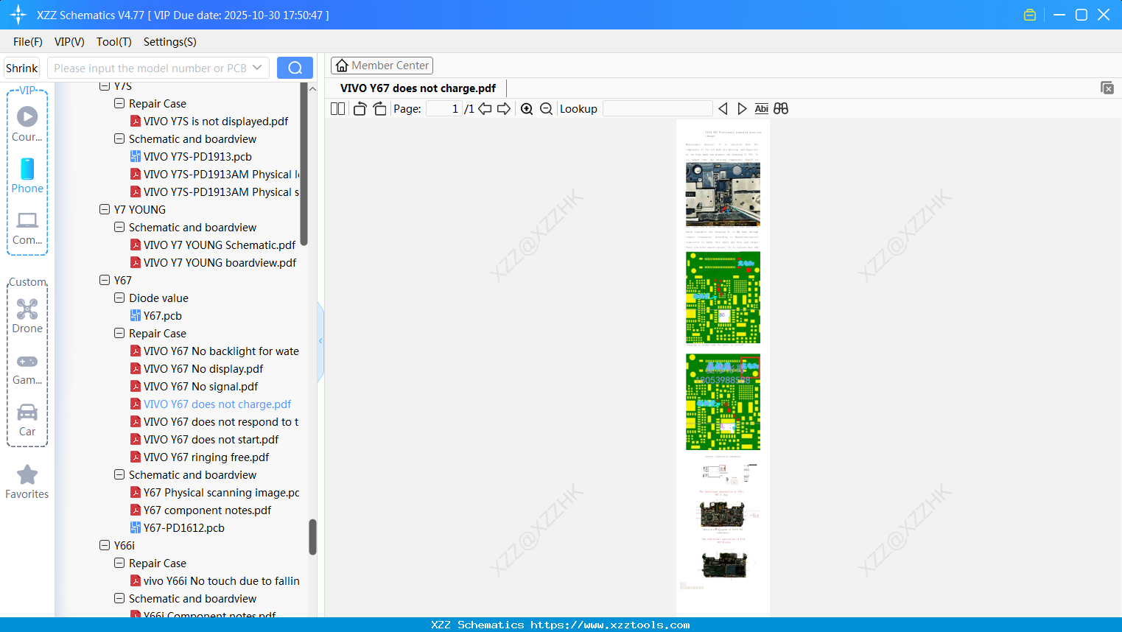The height and width of the screenshot is (632, 1122).
Task: Collapse Y7 YOUNG Schematic and boardview folder
Action: 119,228
